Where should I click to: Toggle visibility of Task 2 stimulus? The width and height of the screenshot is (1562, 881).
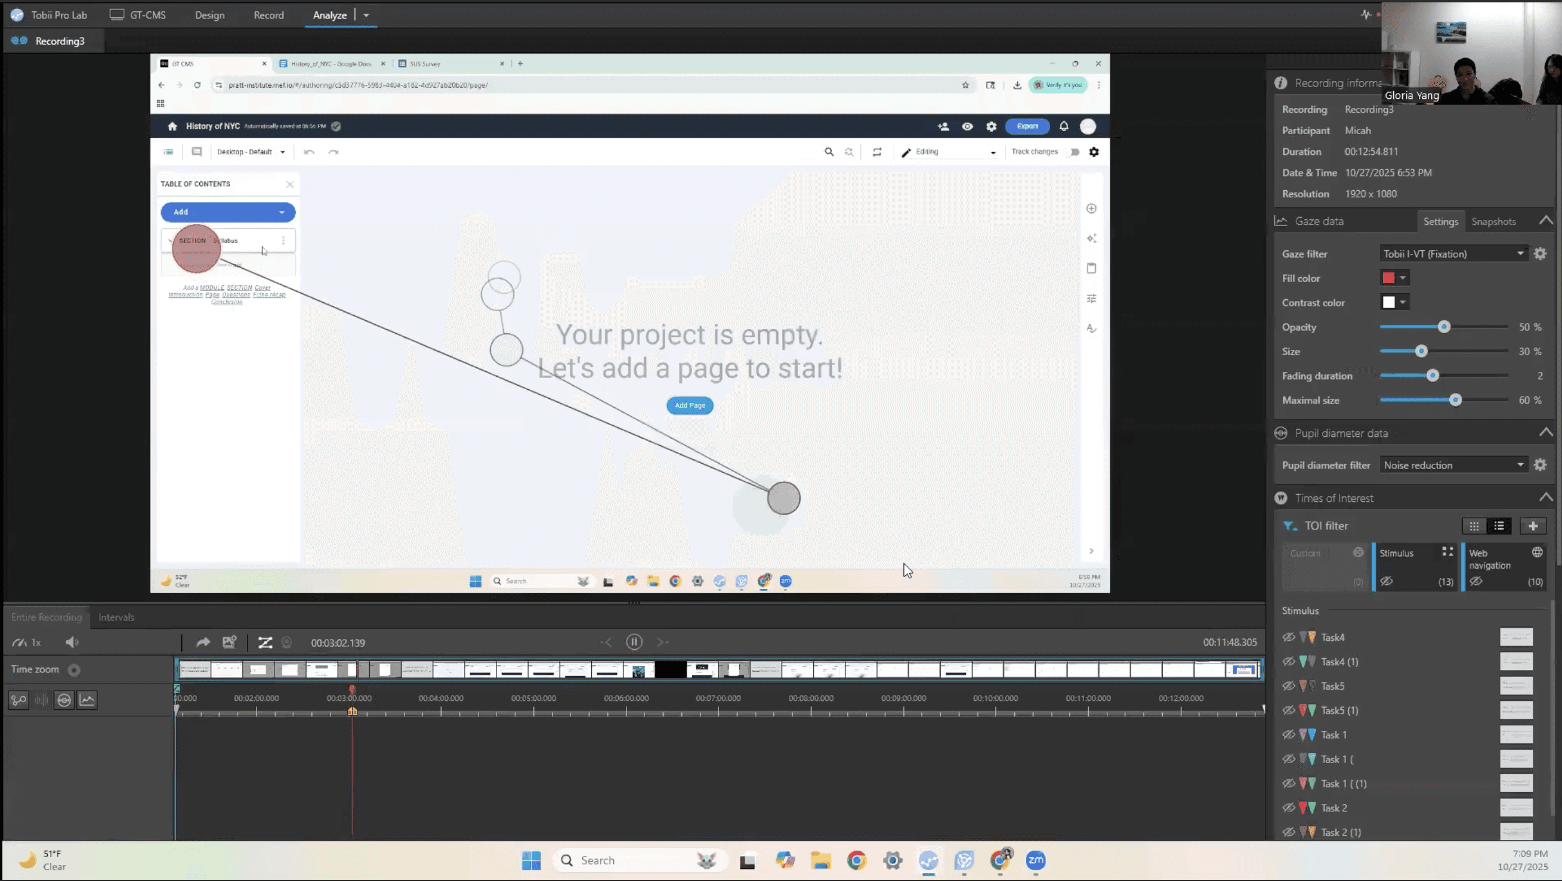click(x=1289, y=808)
